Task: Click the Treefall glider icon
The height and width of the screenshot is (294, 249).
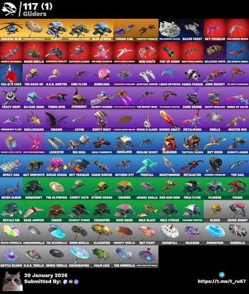Action: coord(147,166)
